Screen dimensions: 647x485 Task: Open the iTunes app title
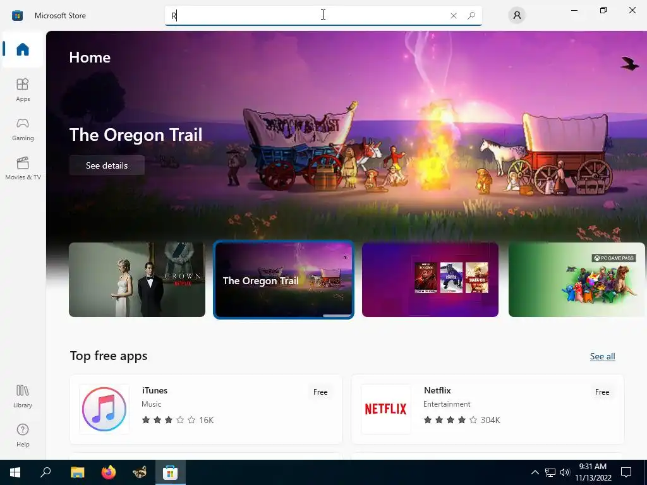point(155,390)
